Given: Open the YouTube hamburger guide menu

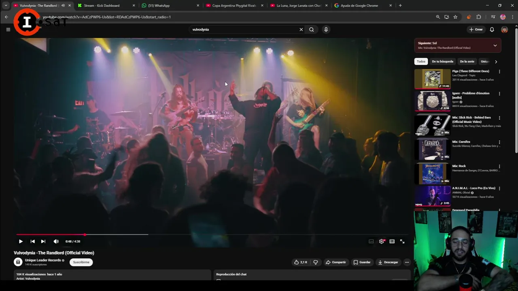Looking at the screenshot, I should pos(8,30).
